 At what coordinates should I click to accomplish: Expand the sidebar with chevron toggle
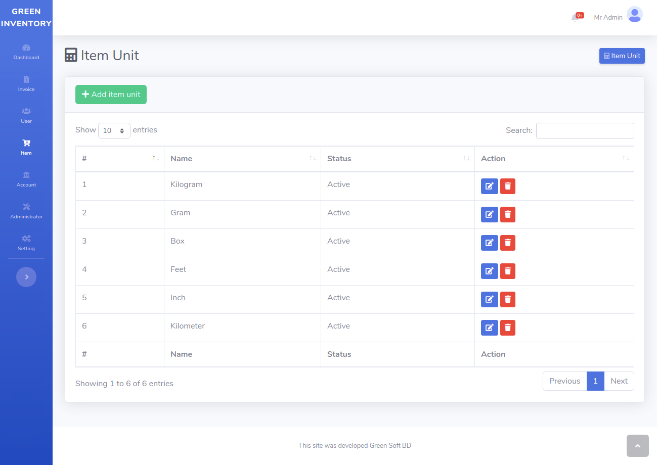[26, 277]
